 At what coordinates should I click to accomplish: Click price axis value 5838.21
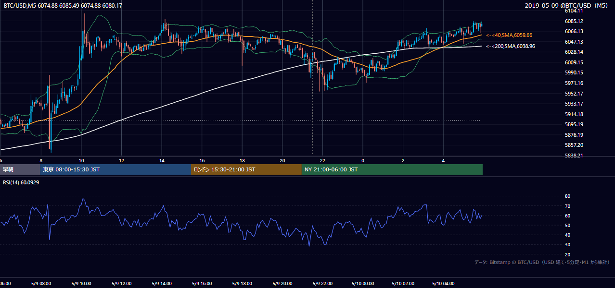click(574, 156)
